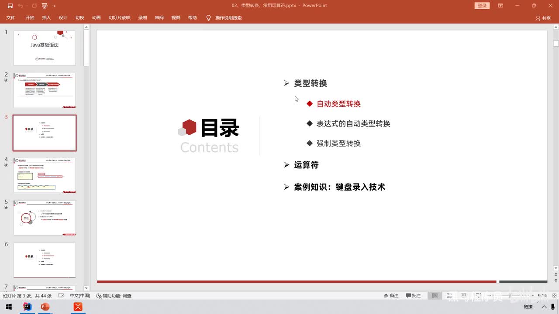Screen dimensions: 559x314
Task: Open the 审阅 ribbon tab
Action: coord(159,18)
